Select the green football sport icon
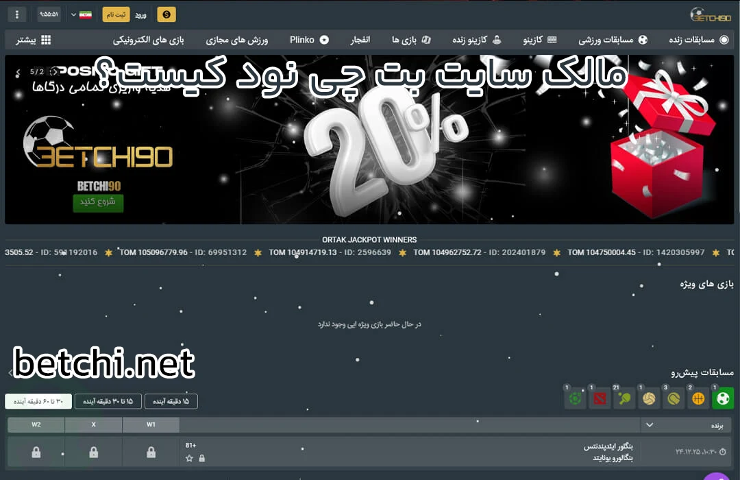This screenshot has height=480, width=740. click(x=722, y=398)
